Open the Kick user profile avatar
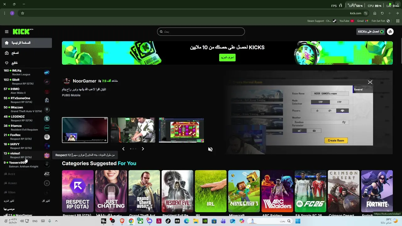The height and width of the screenshot is (226, 402). click(x=390, y=31)
